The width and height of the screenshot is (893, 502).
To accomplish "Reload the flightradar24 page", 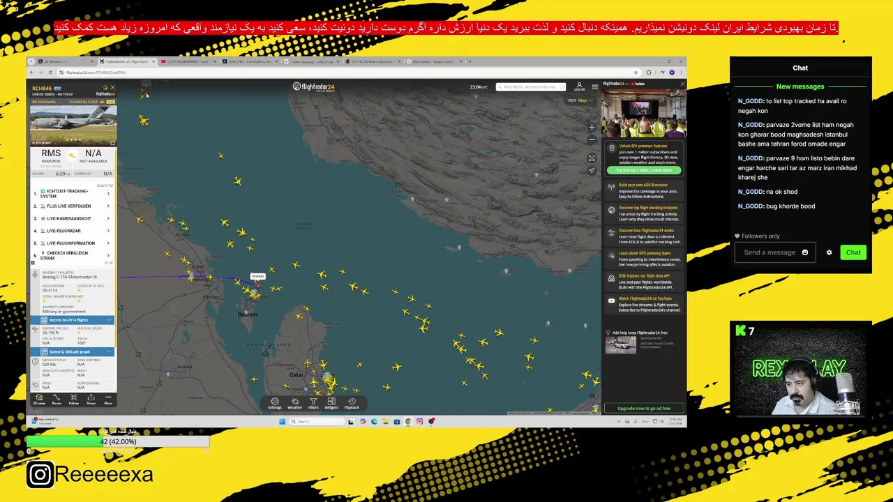I will coord(50,73).
